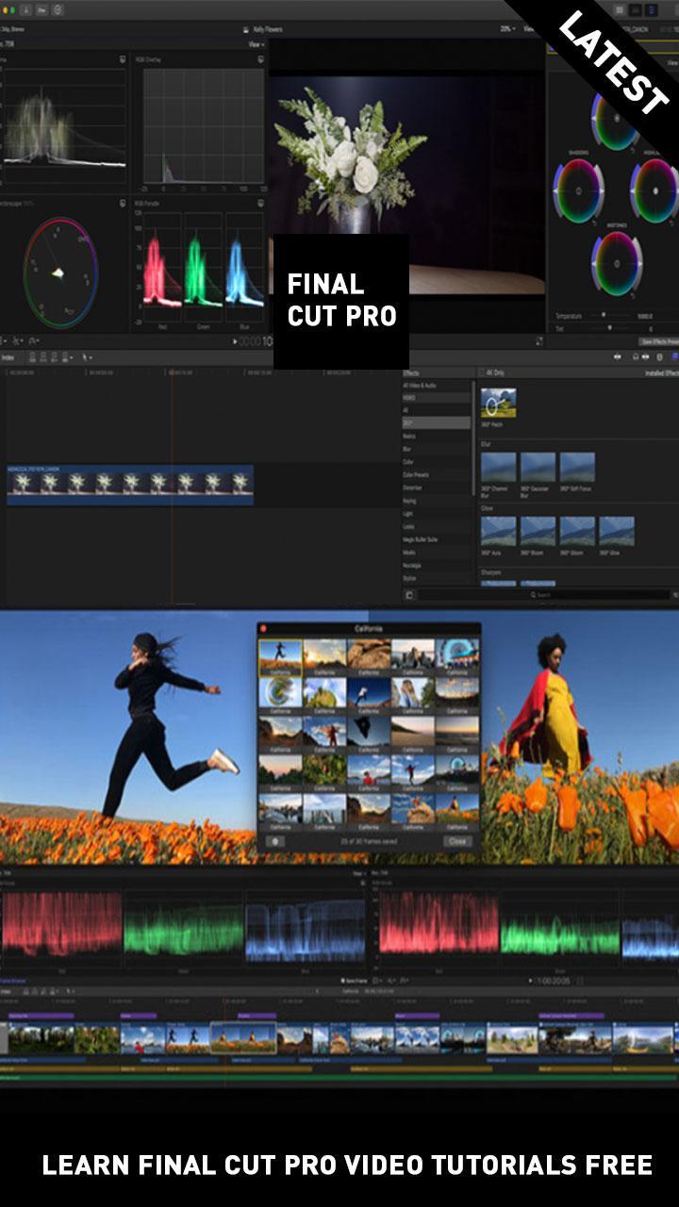Select the Keying effects category
Screen dimensions: 679x1207
click(437, 501)
